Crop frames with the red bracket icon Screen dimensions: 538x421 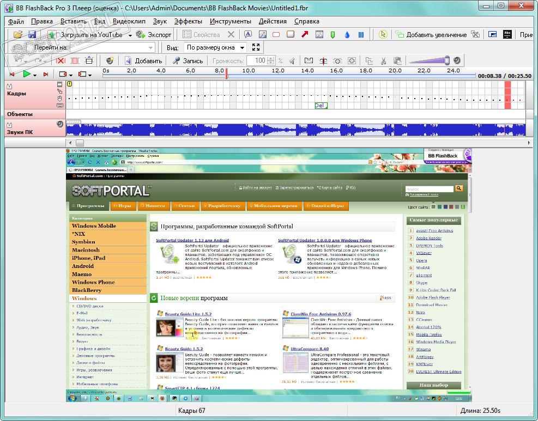tap(75, 60)
